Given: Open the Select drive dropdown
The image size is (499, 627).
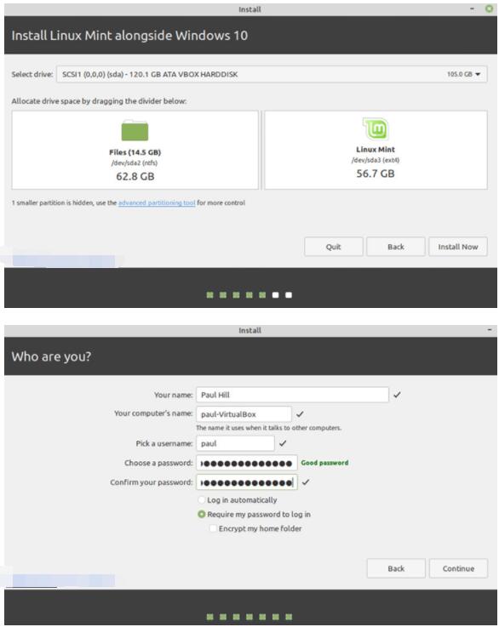Looking at the screenshot, I should coord(272,74).
